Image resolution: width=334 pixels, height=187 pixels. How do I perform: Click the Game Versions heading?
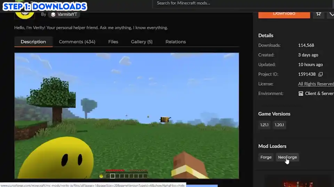point(274,114)
